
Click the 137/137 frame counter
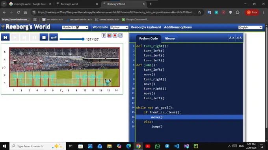[x=92, y=40]
